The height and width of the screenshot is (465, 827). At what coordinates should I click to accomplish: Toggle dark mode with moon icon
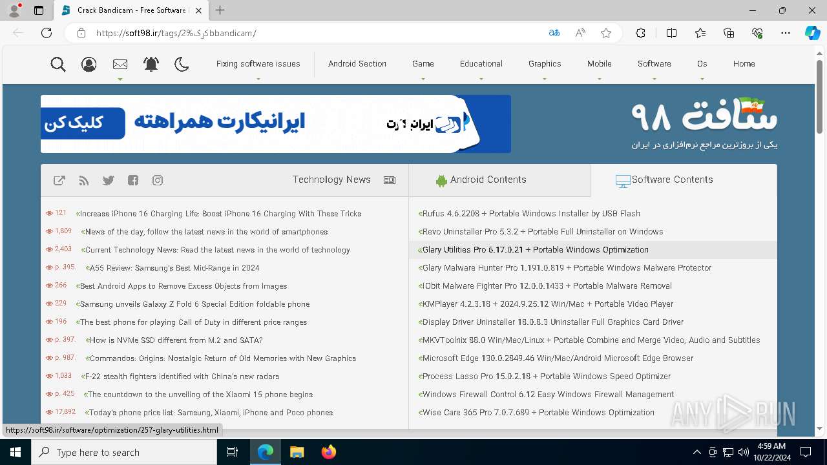coord(182,64)
